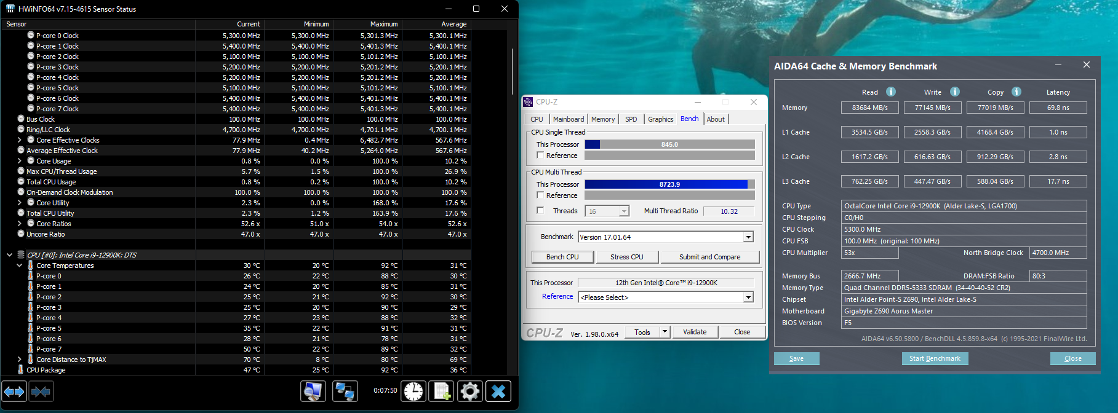Click the HWiNFO64 title bar app icon

point(10,9)
